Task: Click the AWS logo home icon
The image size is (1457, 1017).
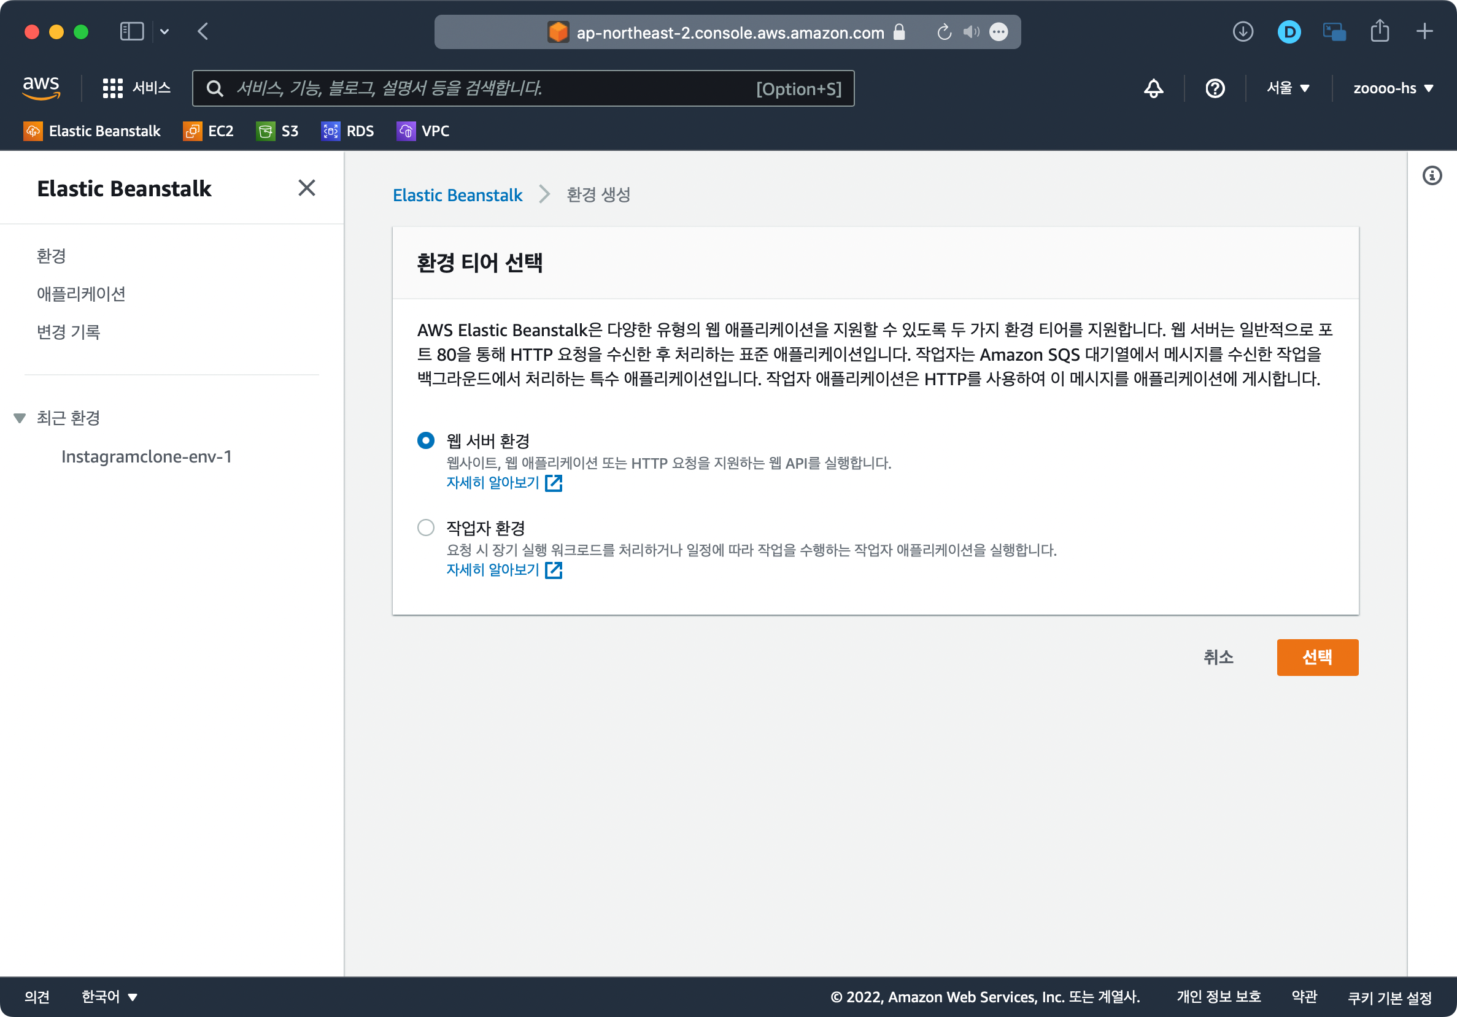Action: tap(41, 88)
